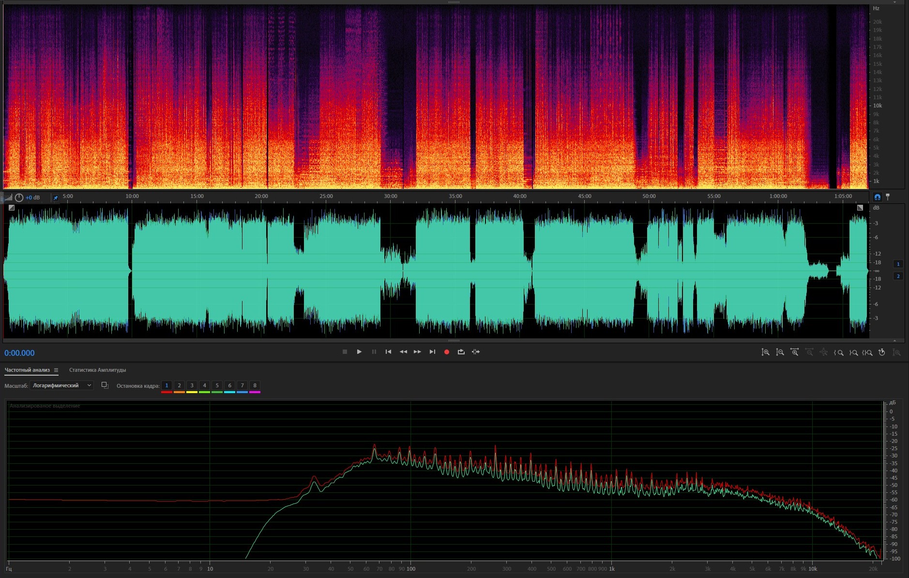This screenshot has width=909, height=578.
Task: Select the Частотный анализ tab
Action: point(27,370)
